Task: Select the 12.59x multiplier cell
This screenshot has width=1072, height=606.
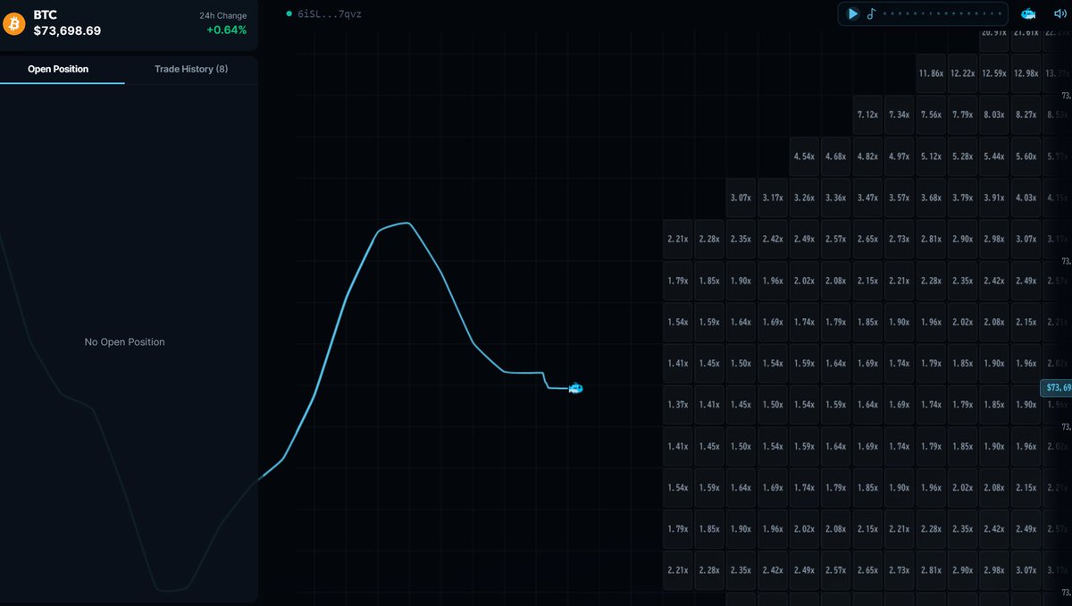Action: (x=994, y=73)
